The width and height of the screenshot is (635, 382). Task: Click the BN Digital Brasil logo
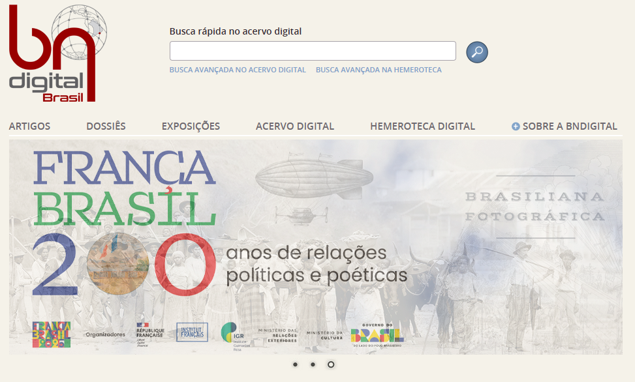[x=58, y=53]
